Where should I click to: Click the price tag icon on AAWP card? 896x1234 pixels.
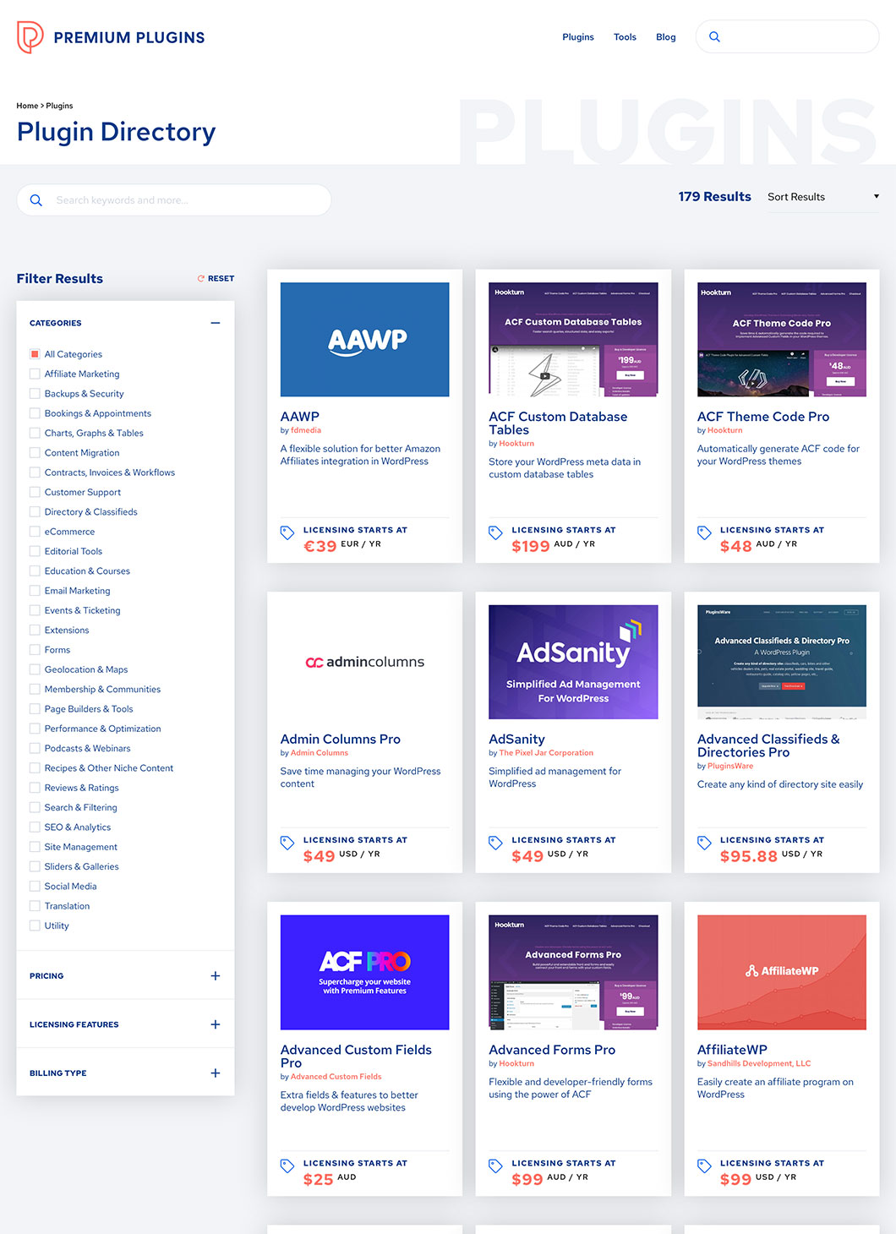click(287, 532)
